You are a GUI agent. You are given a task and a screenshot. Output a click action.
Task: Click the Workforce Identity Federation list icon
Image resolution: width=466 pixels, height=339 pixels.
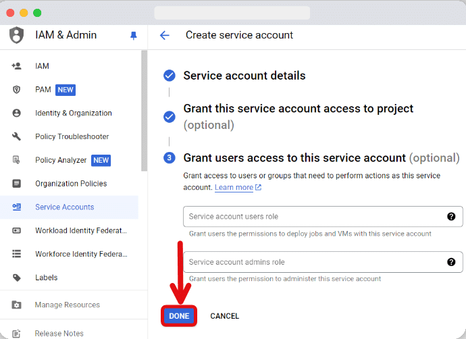[x=16, y=254]
